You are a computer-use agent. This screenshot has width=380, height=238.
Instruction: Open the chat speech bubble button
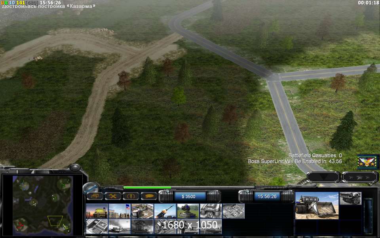coord(149,196)
